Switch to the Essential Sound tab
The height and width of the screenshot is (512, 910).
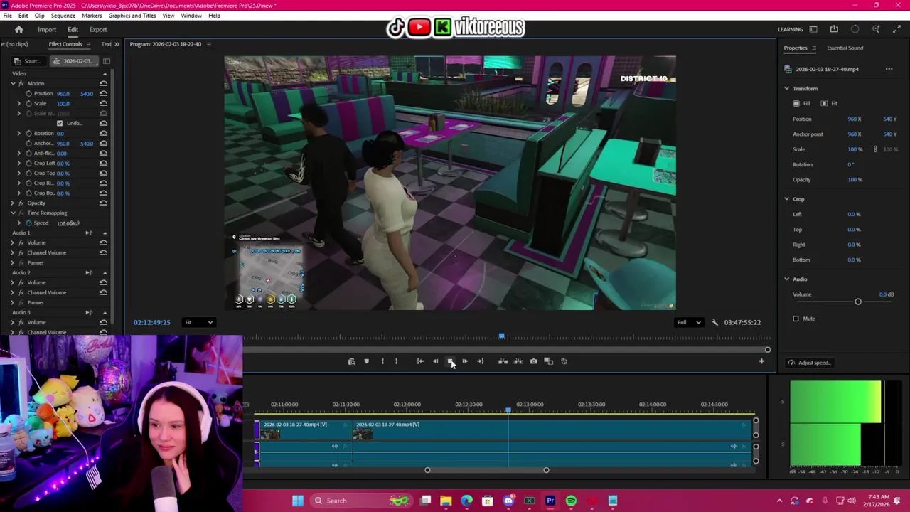(x=845, y=48)
